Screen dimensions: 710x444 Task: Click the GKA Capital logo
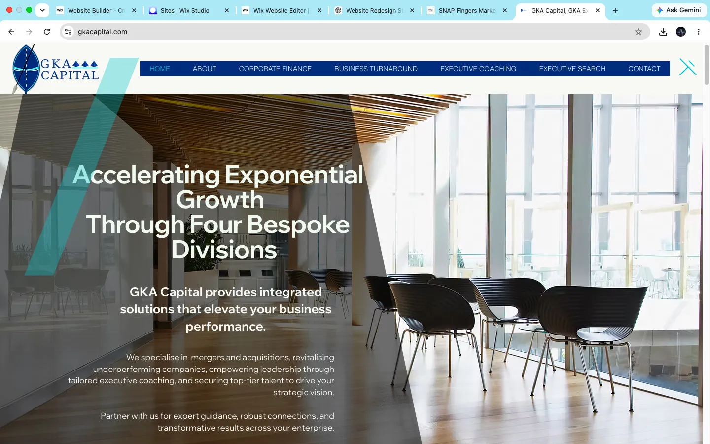(55, 70)
